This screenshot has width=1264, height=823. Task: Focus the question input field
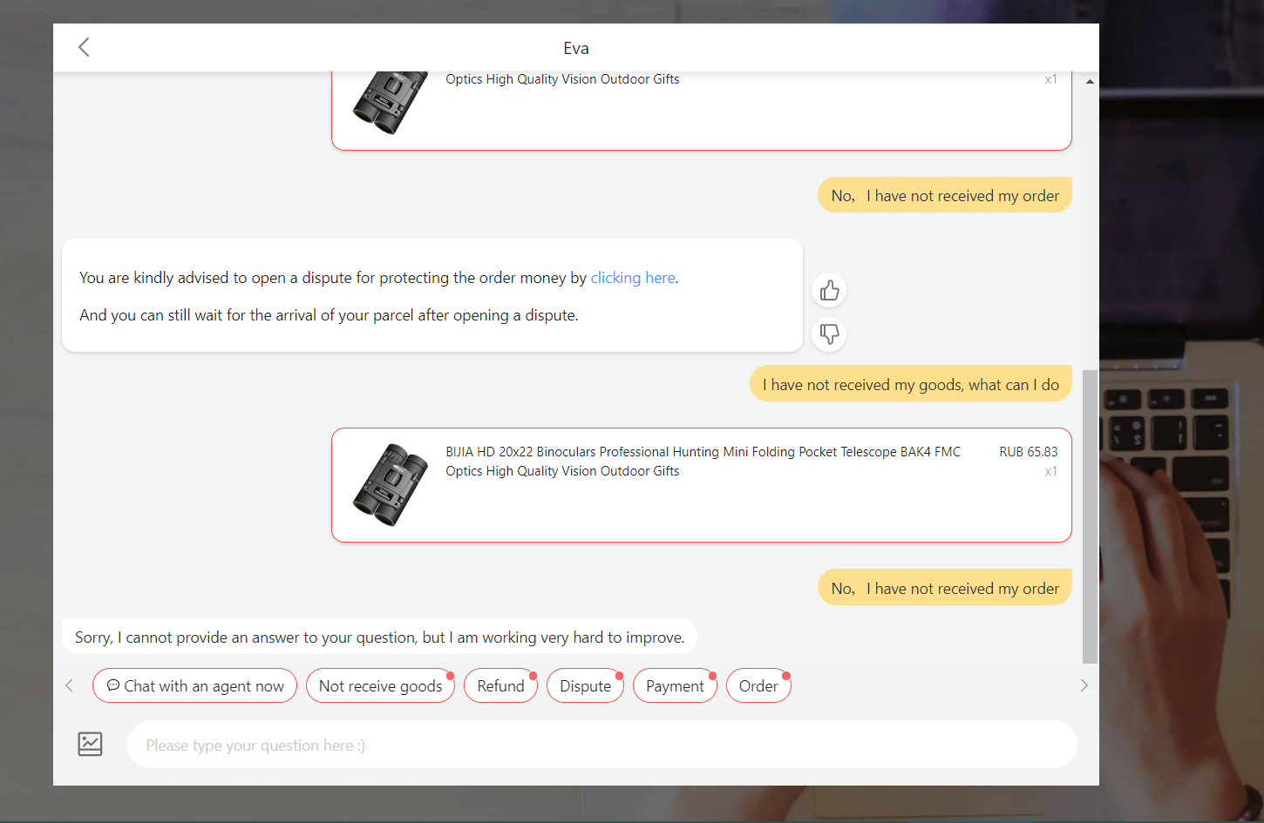[602, 745]
